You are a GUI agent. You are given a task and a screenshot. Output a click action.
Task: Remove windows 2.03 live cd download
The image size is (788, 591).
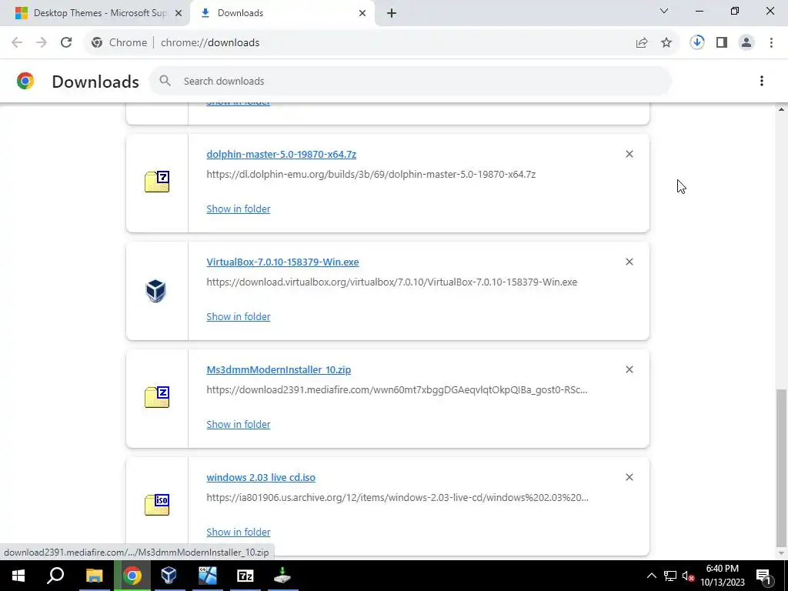pyautogui.click(x=629, y=477)
